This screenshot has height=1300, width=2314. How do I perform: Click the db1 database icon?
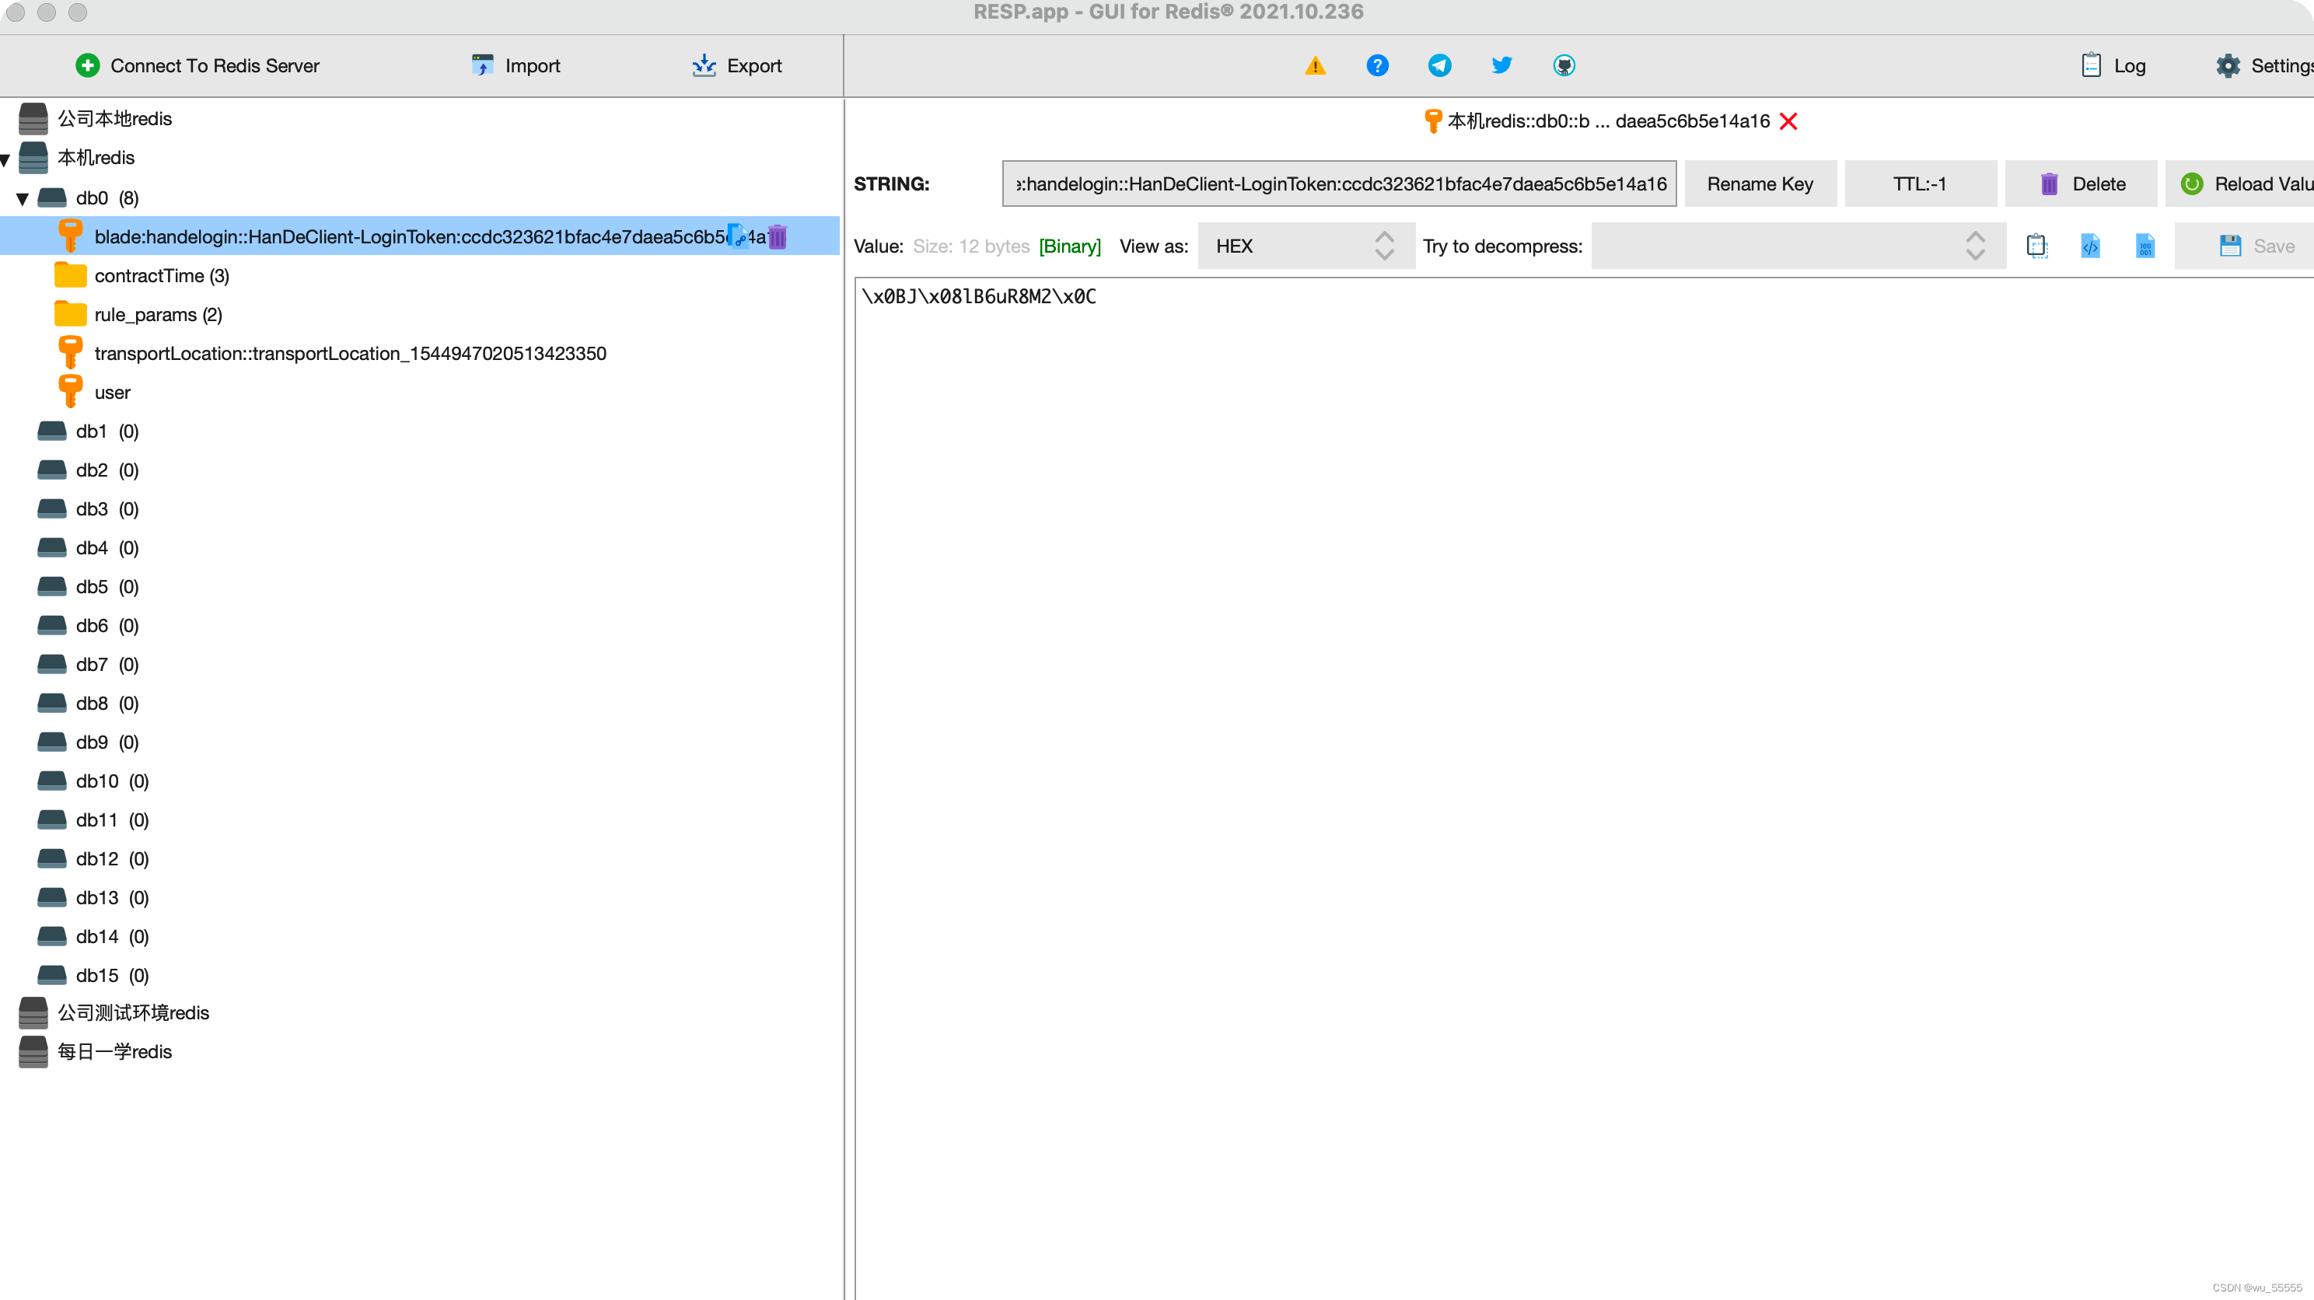pos(52,432)
